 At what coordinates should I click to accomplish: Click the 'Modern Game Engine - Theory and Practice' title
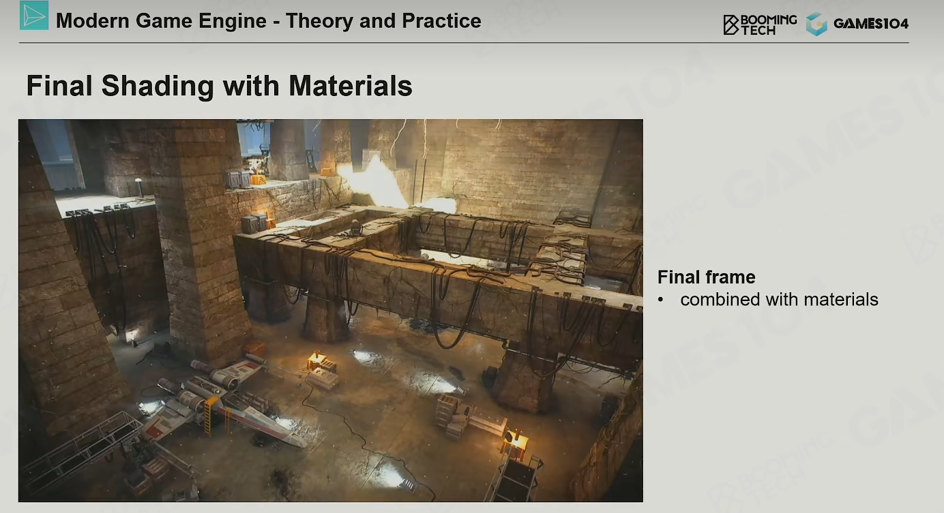269,20
